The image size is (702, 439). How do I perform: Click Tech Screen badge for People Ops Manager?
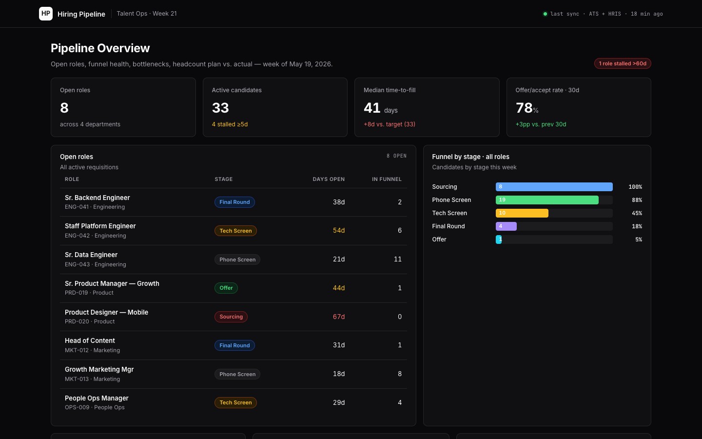tap(235, 402)
